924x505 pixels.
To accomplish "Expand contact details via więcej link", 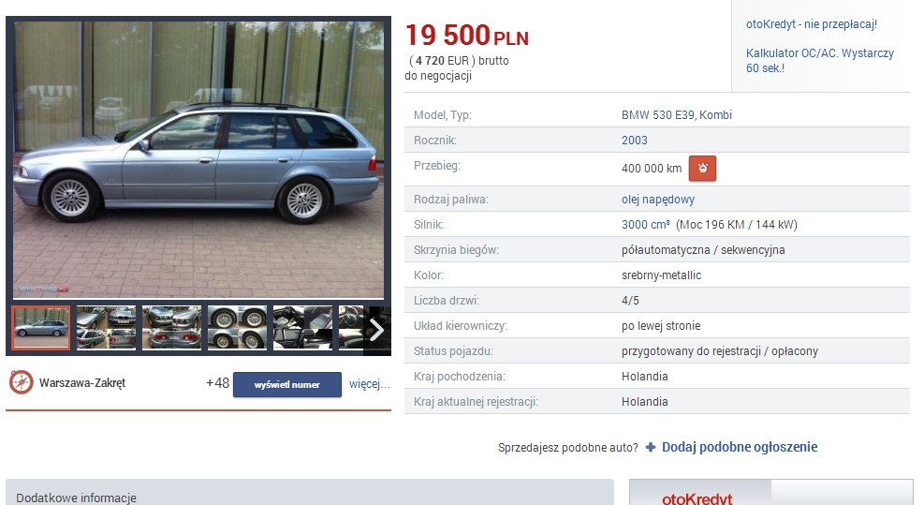I will [370, 384].
